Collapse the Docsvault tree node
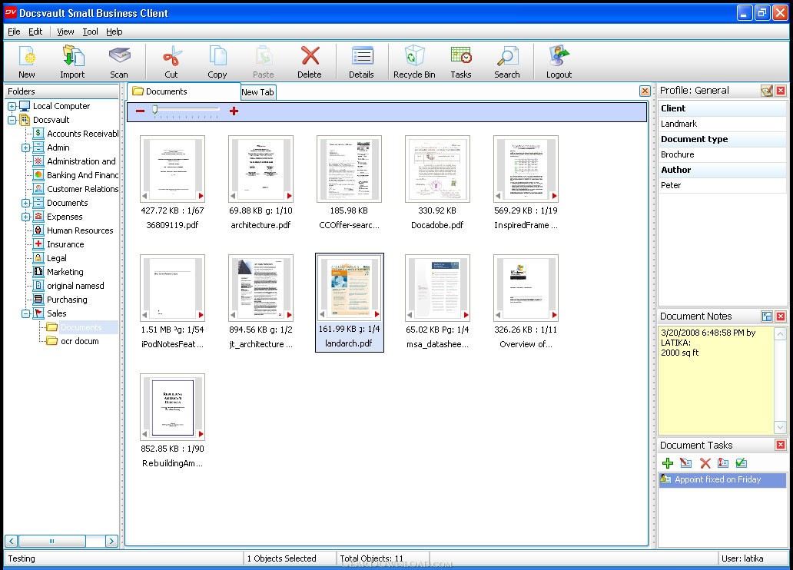Image resolution: width=793 pixels, height=570 pixels. tap(12, 121)
